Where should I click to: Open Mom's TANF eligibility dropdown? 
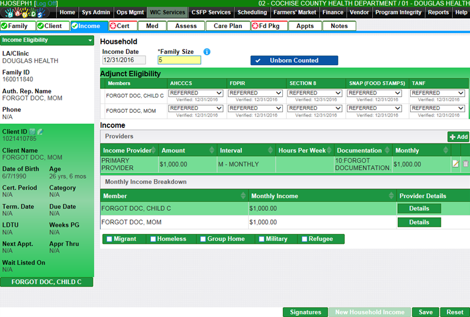click(437, 109)
